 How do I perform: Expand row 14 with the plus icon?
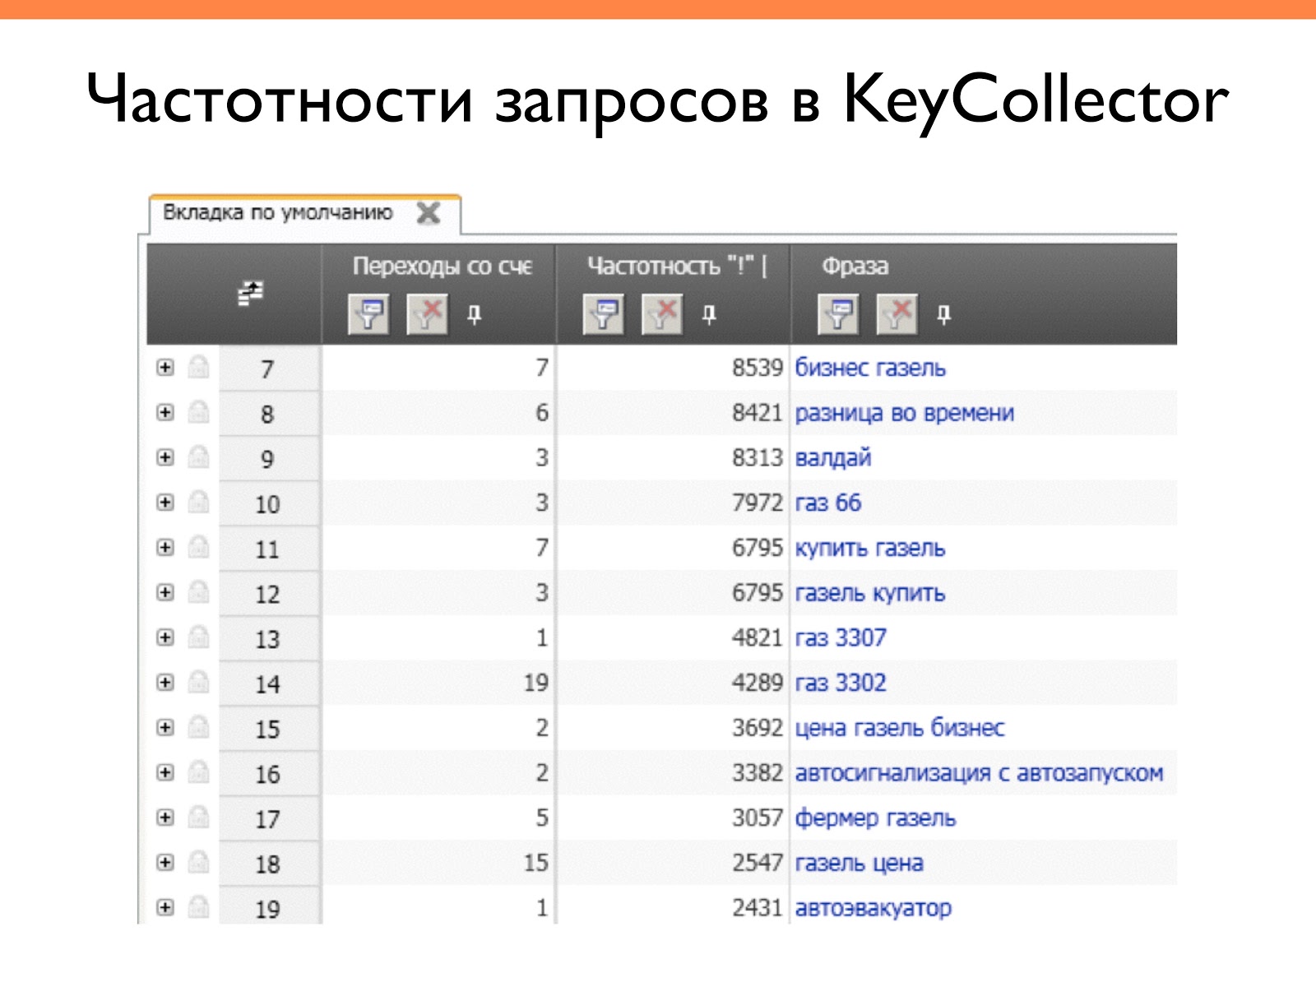point(165,683)
